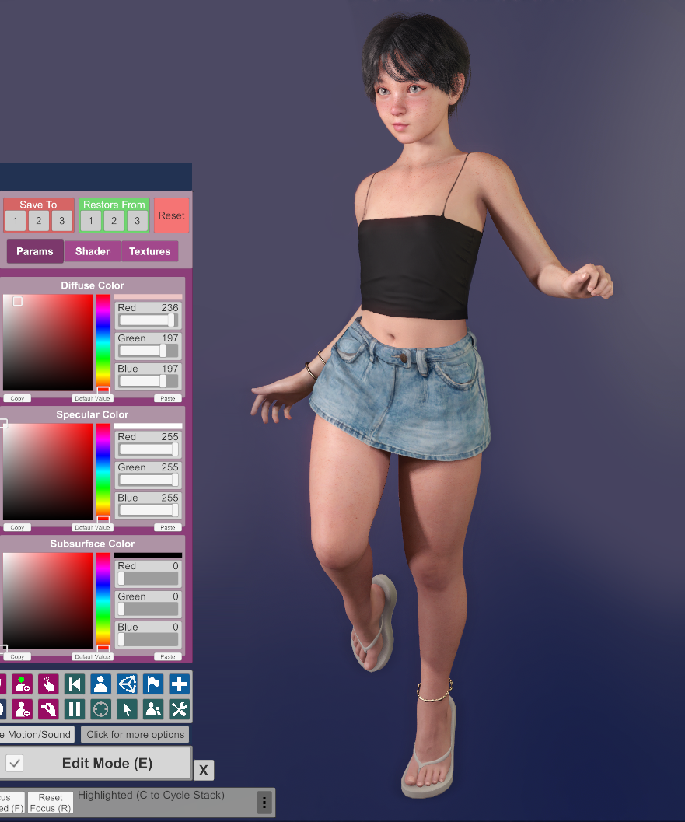Click the Diffuse Color Red slider
The width and height of the screenshot is (685, 822).
149,320
